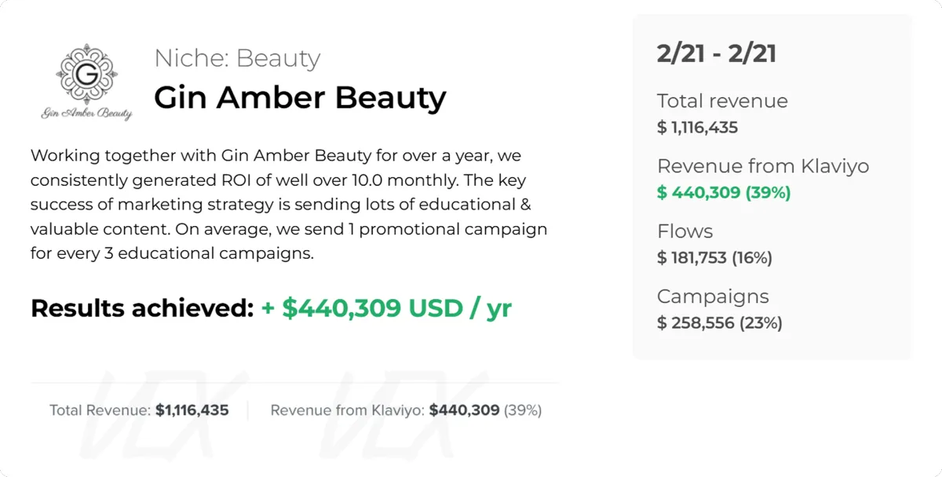The width and height of the screenshot is (942, 477).
Task: Click the 2/21 - 2/21 date range
Action: pyautogui.click(x=717, y=54)
